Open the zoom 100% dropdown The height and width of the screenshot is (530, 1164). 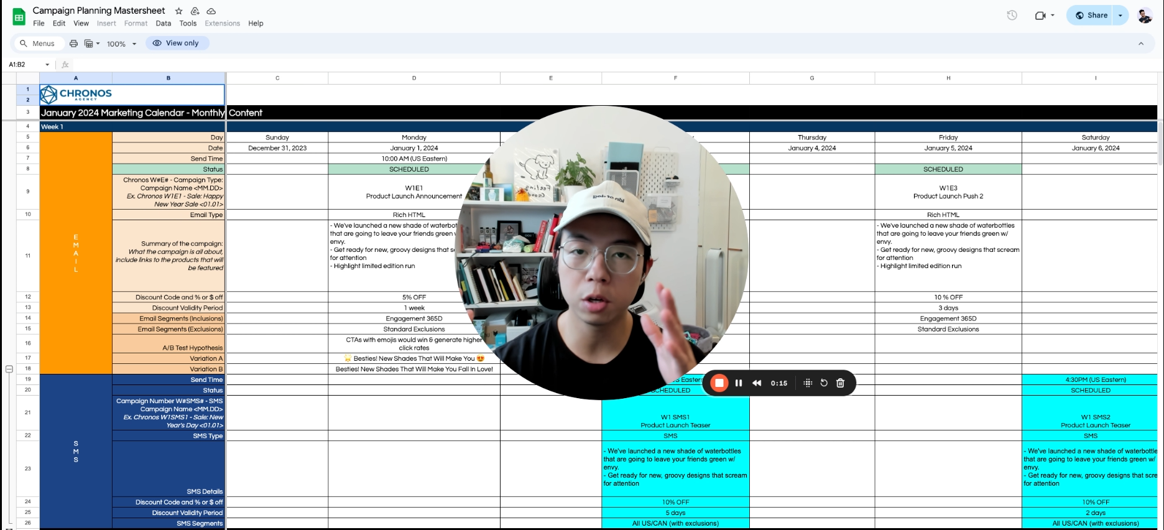click(x=121, y=44)
